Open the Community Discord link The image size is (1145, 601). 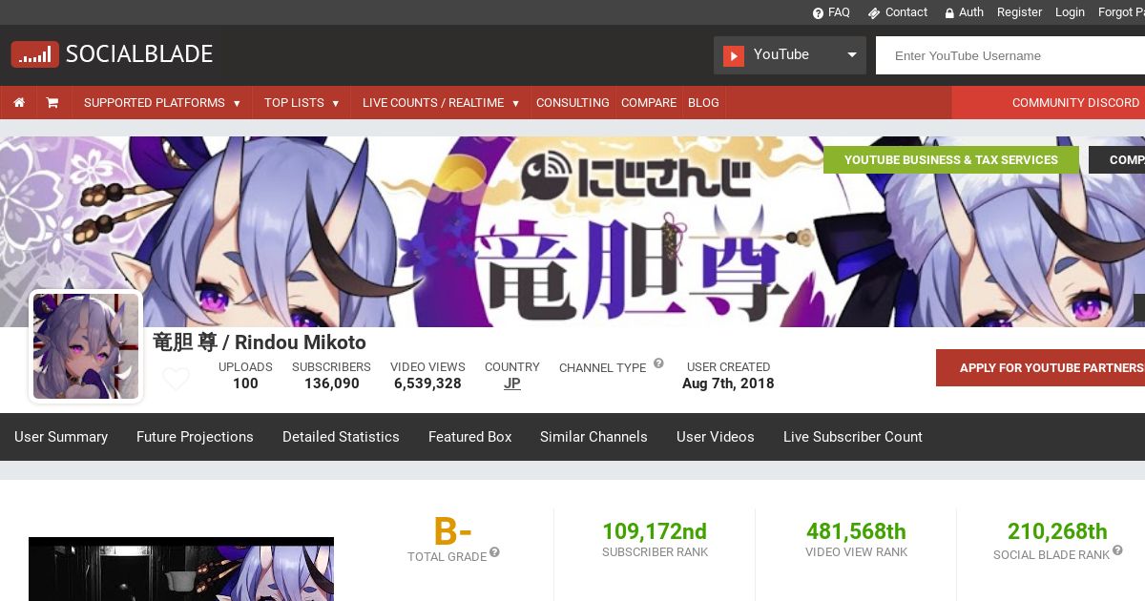coord(1075,103)
